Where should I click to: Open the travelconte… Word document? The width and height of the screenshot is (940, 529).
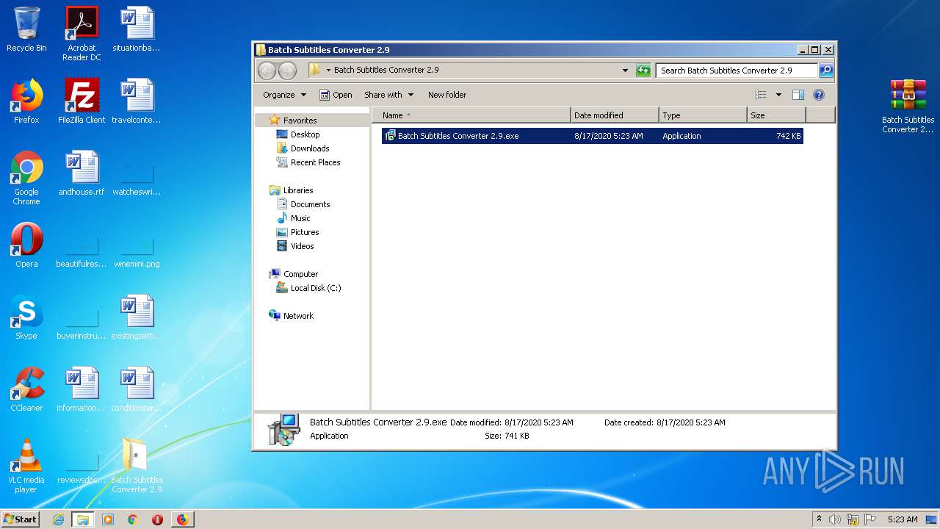[137, 101]
